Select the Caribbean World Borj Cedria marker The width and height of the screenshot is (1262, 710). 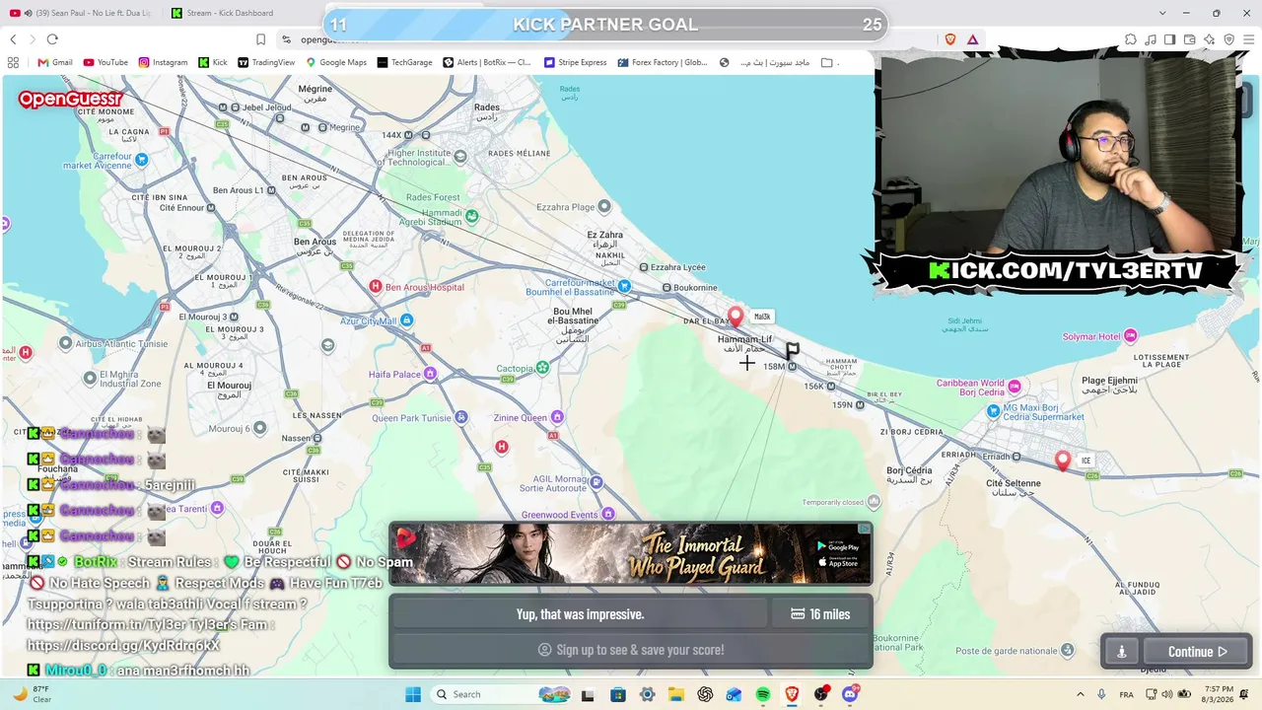[x=1015, y=386]
